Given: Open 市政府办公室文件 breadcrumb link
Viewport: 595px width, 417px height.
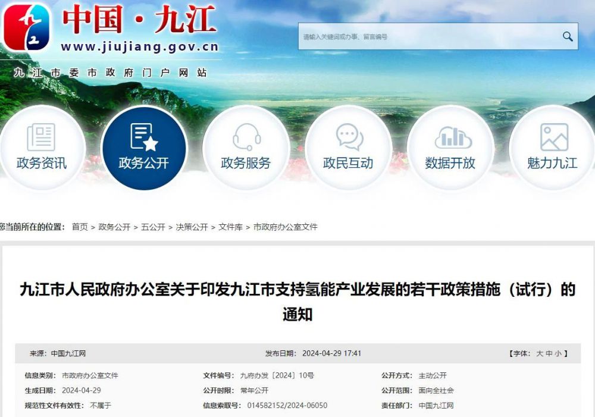Looking at the screenshot, I should pyautogui.click(x=286, y=227).
